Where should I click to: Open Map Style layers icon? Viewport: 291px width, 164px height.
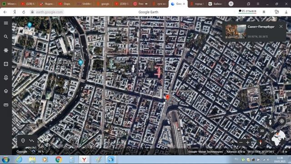coord(6,91)
